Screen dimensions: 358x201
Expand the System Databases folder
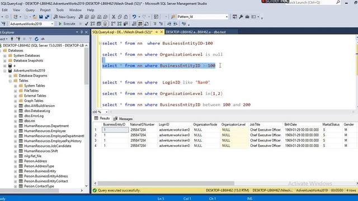click(5, 56)
